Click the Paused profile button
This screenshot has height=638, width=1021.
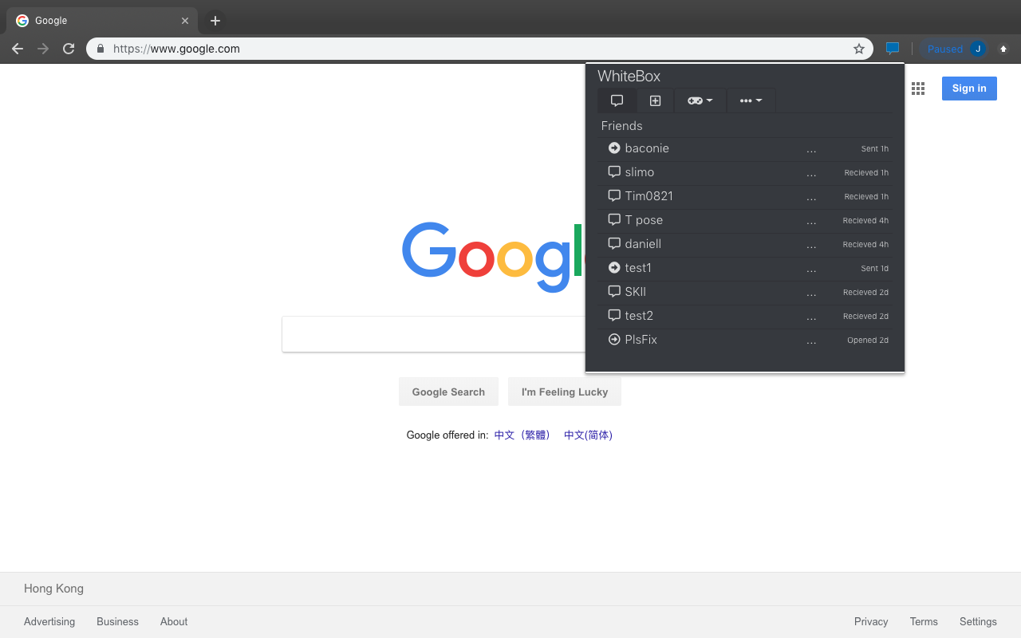click(x=954, y=49)
